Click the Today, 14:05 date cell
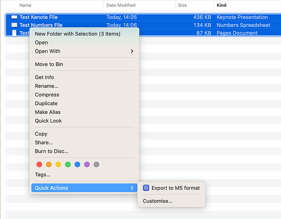Image resolution: width=281 pixels, height=219 pixels. pos(122,17)
